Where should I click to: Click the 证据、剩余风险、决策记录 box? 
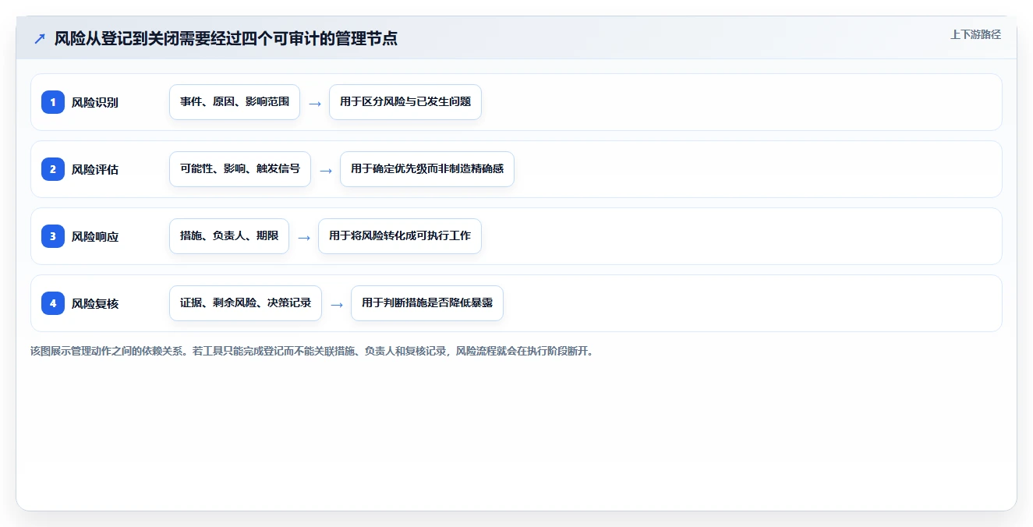pos(246,303)
